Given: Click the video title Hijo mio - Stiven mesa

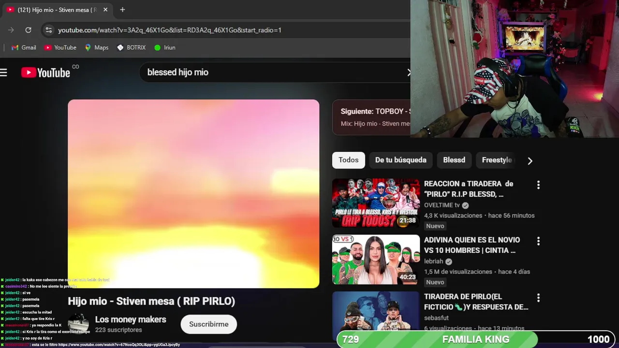Looking at the screenshot, I should [151, 301].
